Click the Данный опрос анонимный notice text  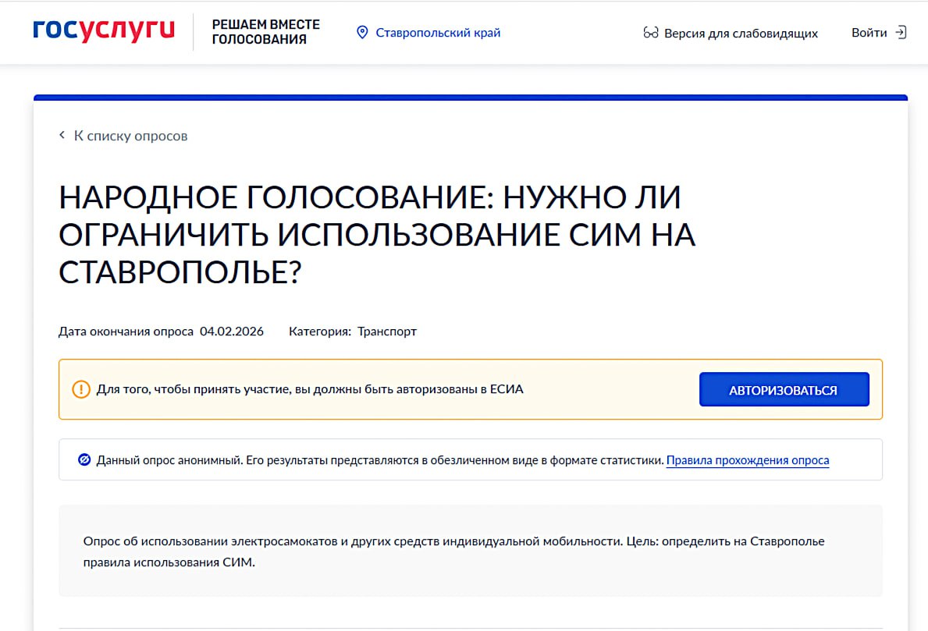tap(379, 460)
